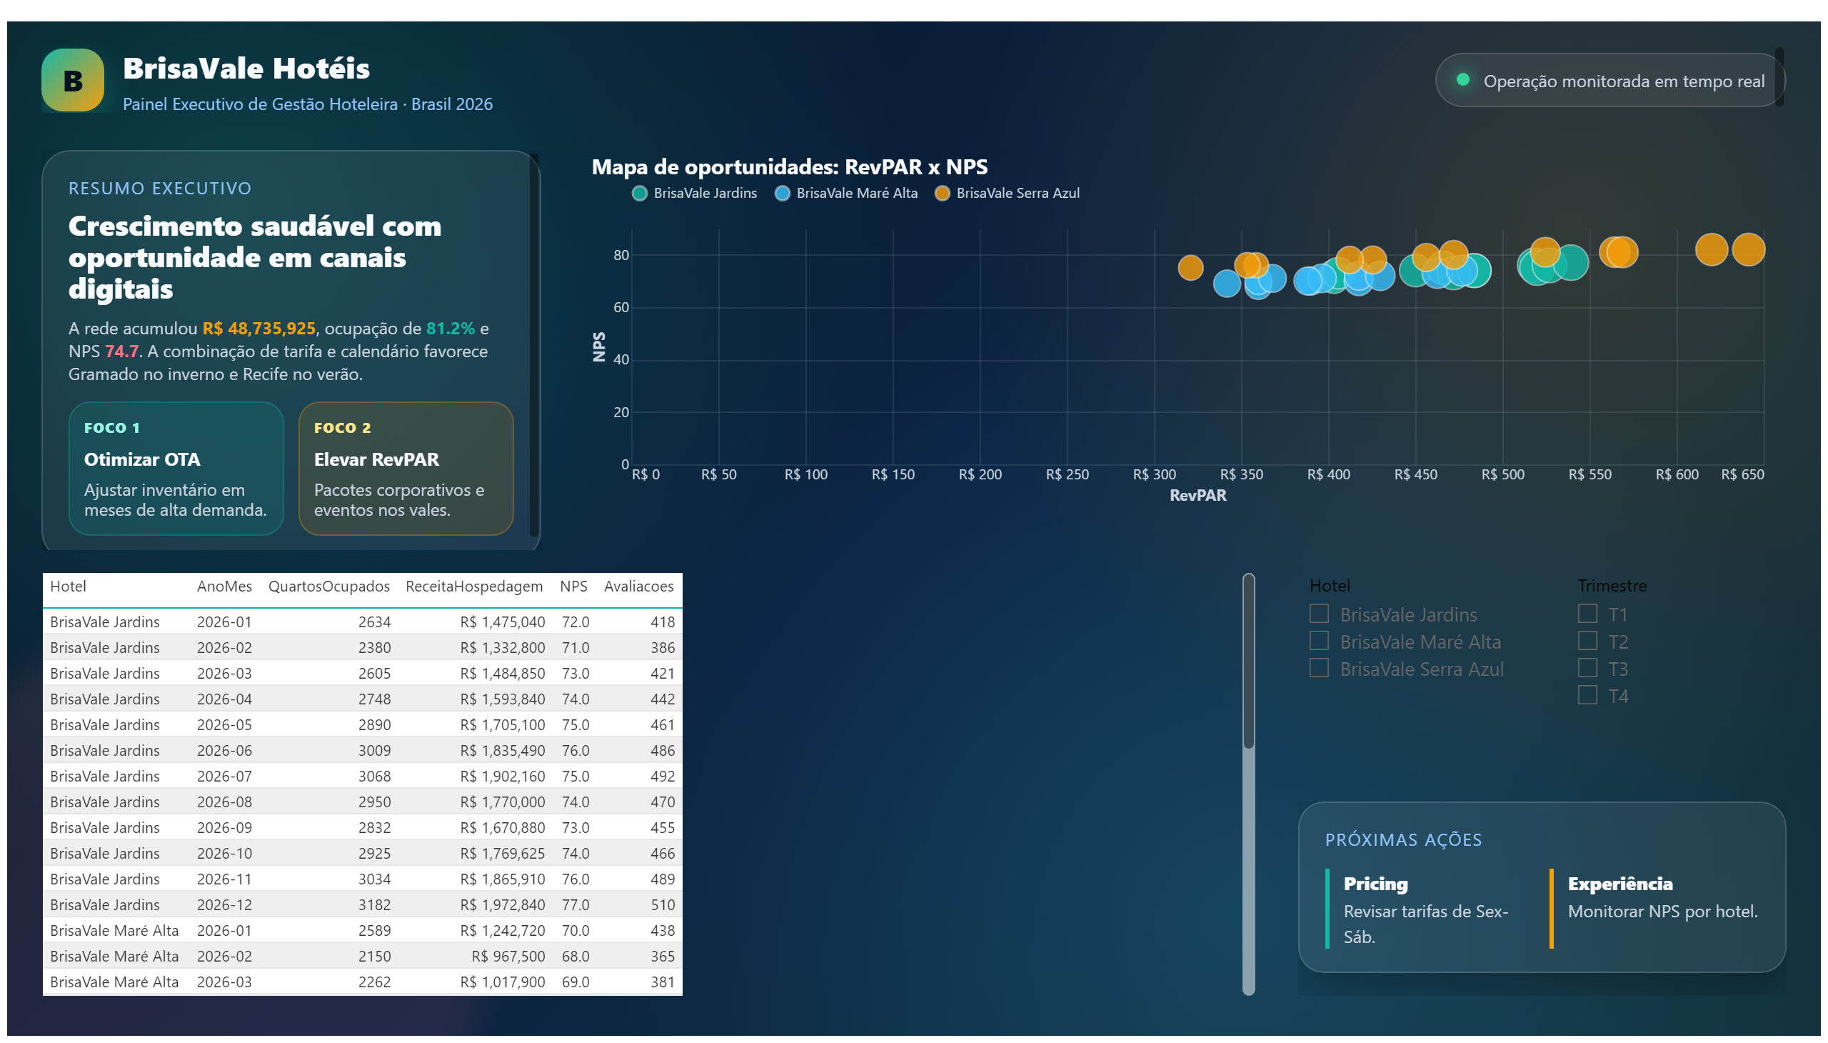The width and height of the screenshot is (1828, 1043).
Task: Check the BrisaVale Jardins hotel filter
Action: tap(1318, 614)
